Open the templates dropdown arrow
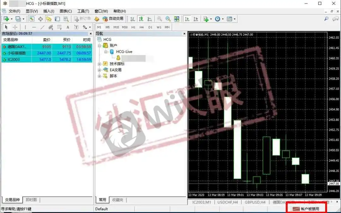The height and width of the screenshot is (213, 341). tap(235, 19)
